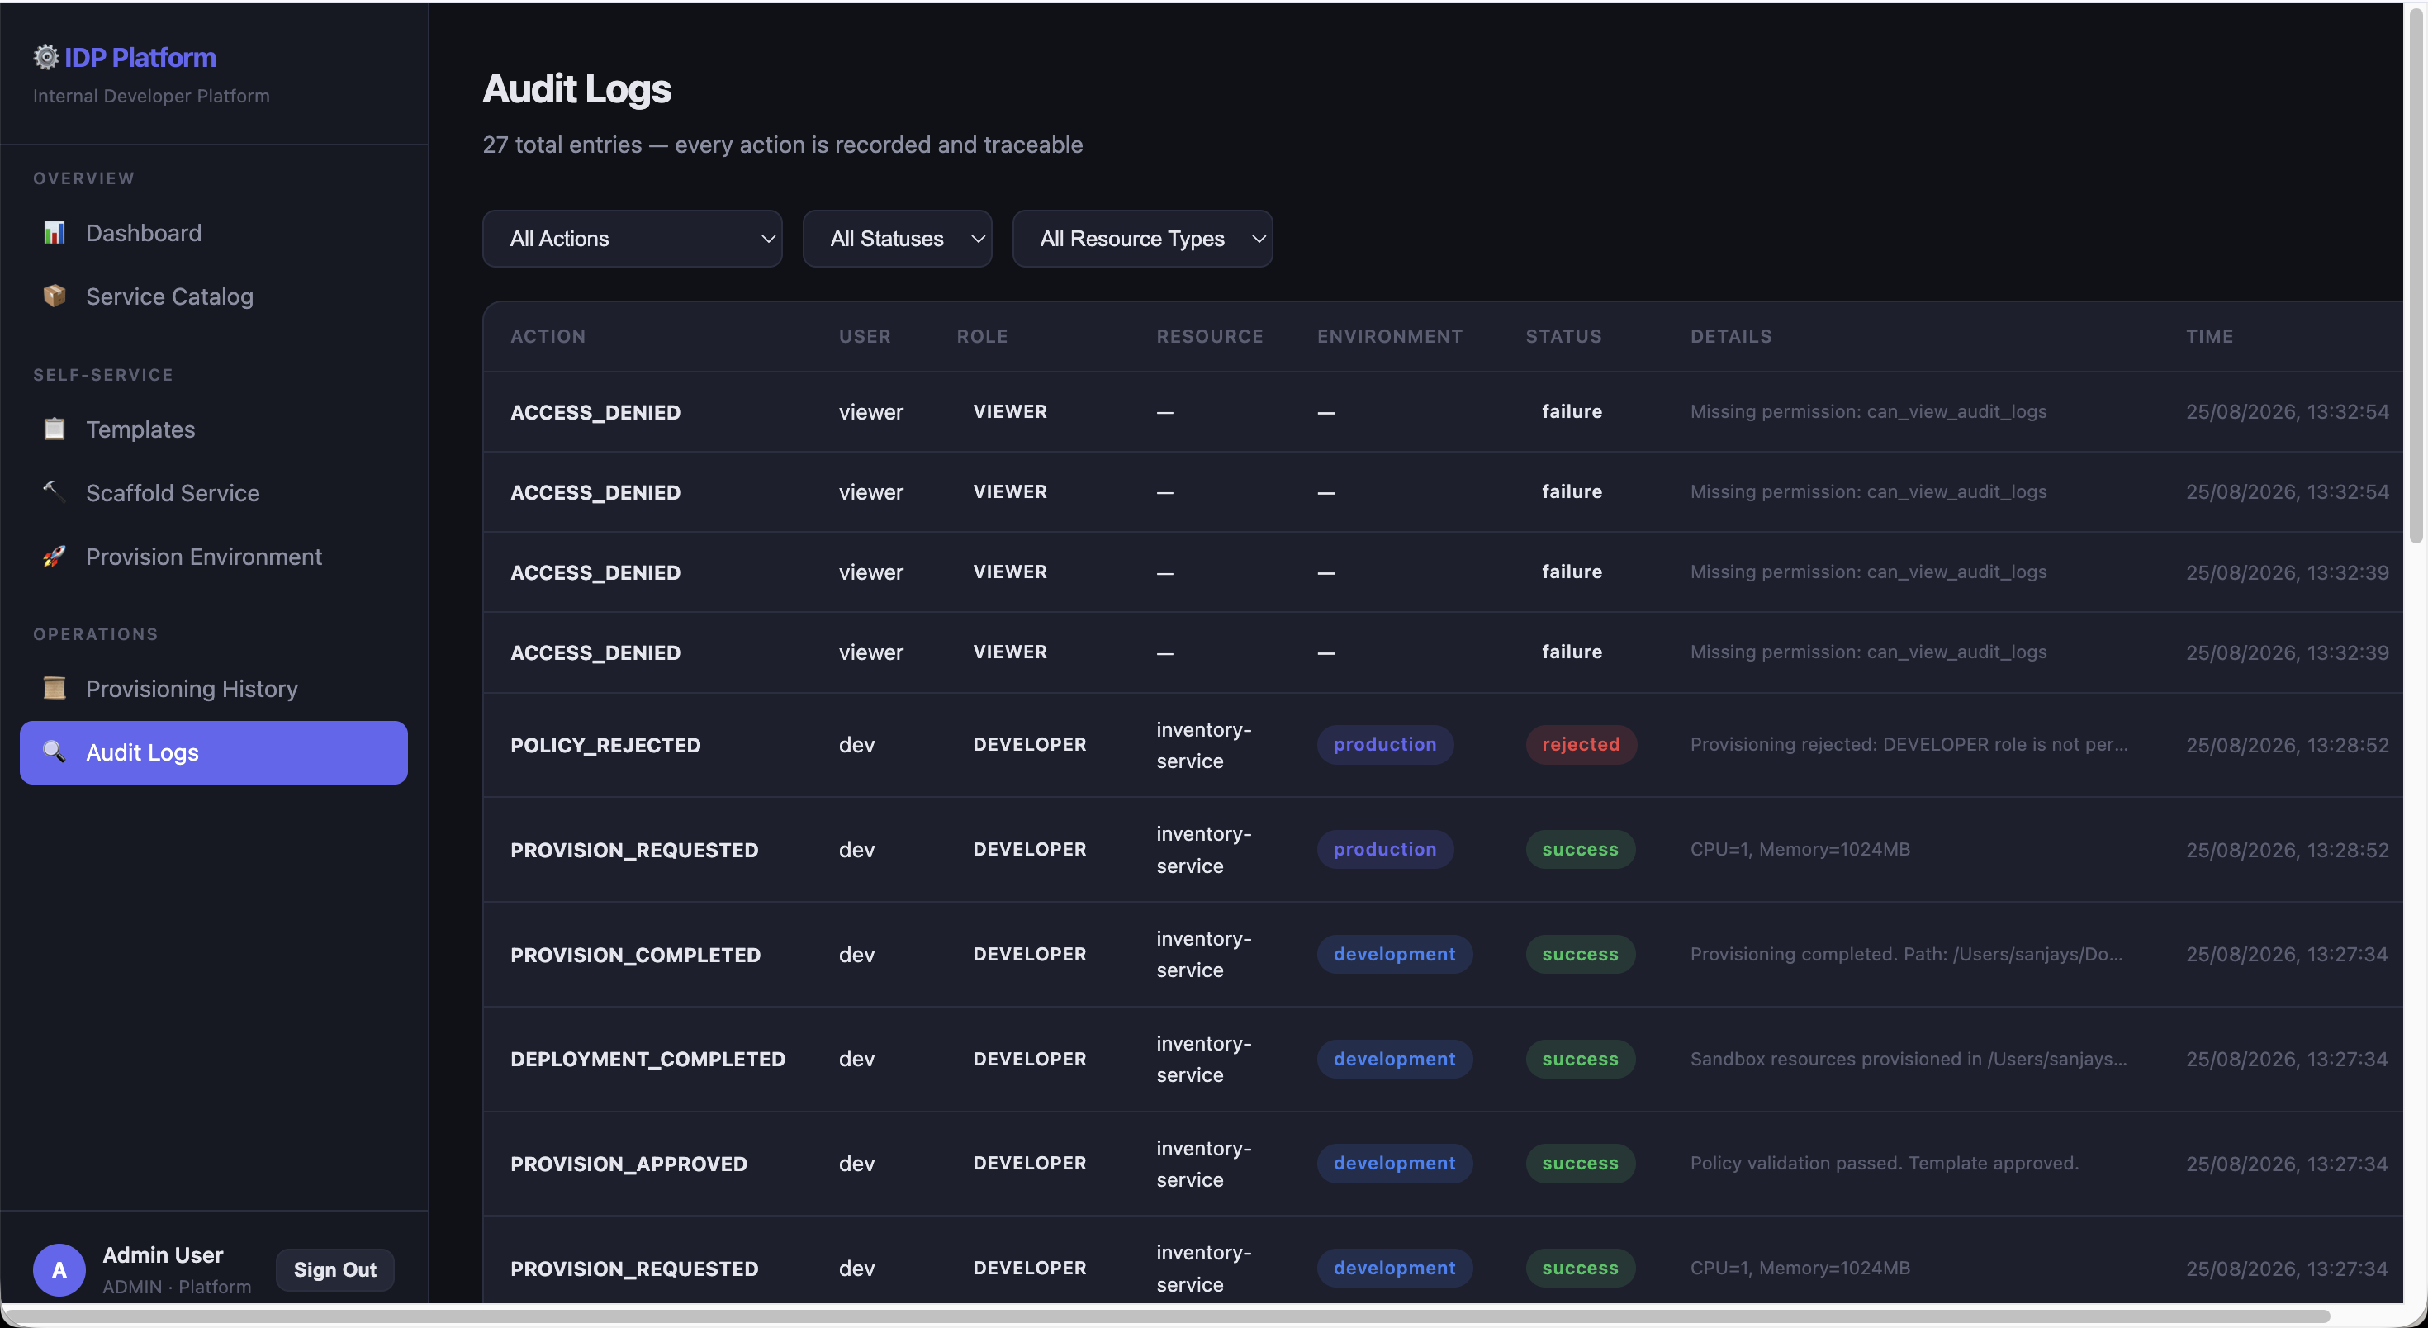Click the POLICY_REJECTED action cell
This screenshot has height=1328, width=2428.
click(x=605, y=746)
